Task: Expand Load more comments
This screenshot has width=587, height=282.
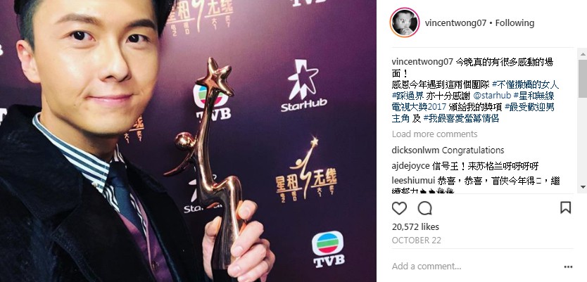Action: click(435, 134)
